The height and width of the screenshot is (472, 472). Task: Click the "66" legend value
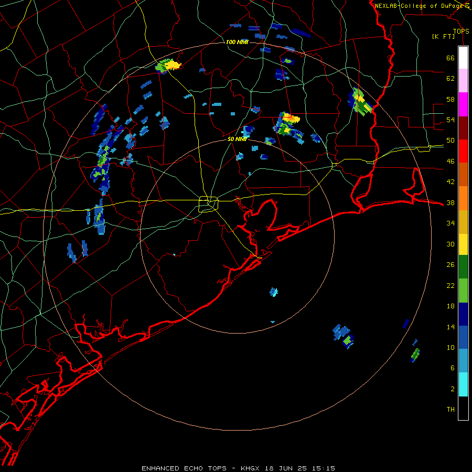(450, 58)
